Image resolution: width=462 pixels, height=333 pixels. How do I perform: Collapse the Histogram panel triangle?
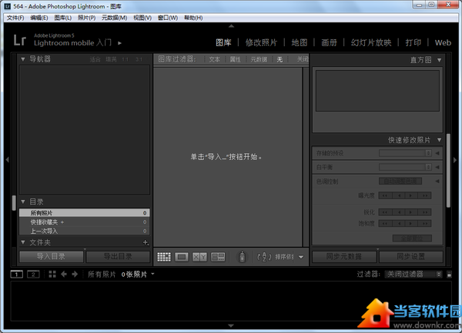coord(440,60)
